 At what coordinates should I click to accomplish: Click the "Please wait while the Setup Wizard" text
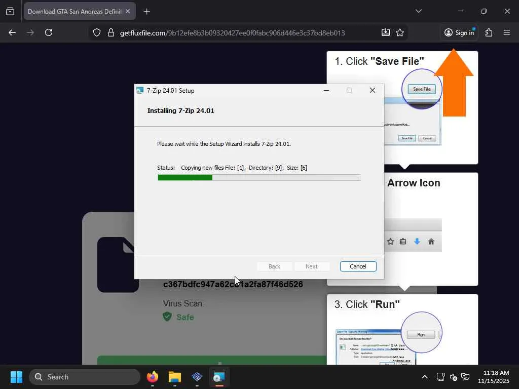click(224, 144)
